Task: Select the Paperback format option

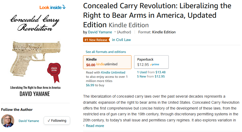Action: tap(151, 62)
